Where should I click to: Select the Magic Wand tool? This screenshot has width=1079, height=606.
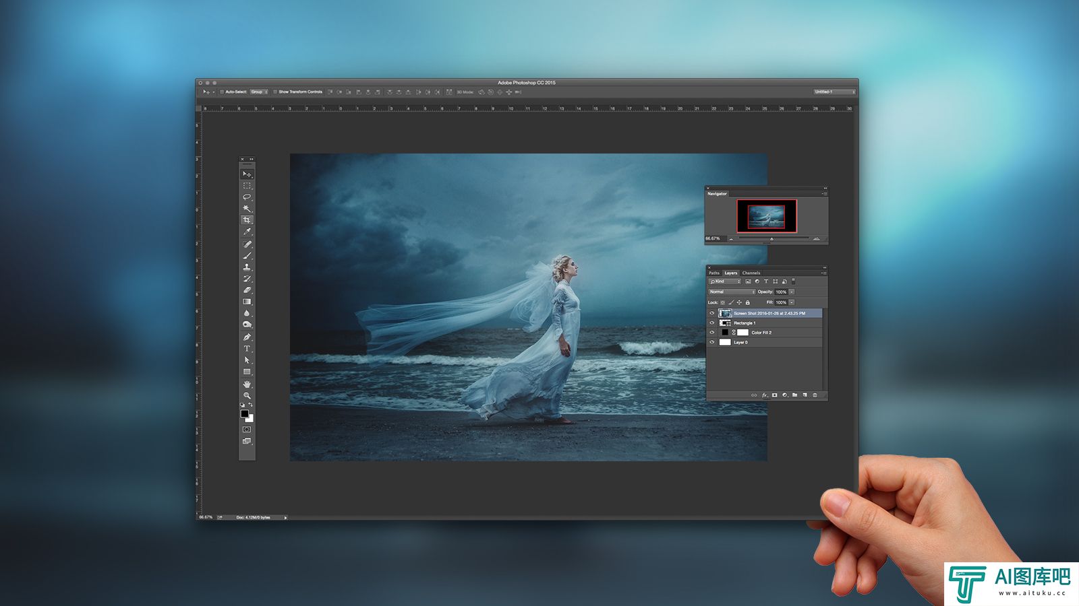point(247,208)
